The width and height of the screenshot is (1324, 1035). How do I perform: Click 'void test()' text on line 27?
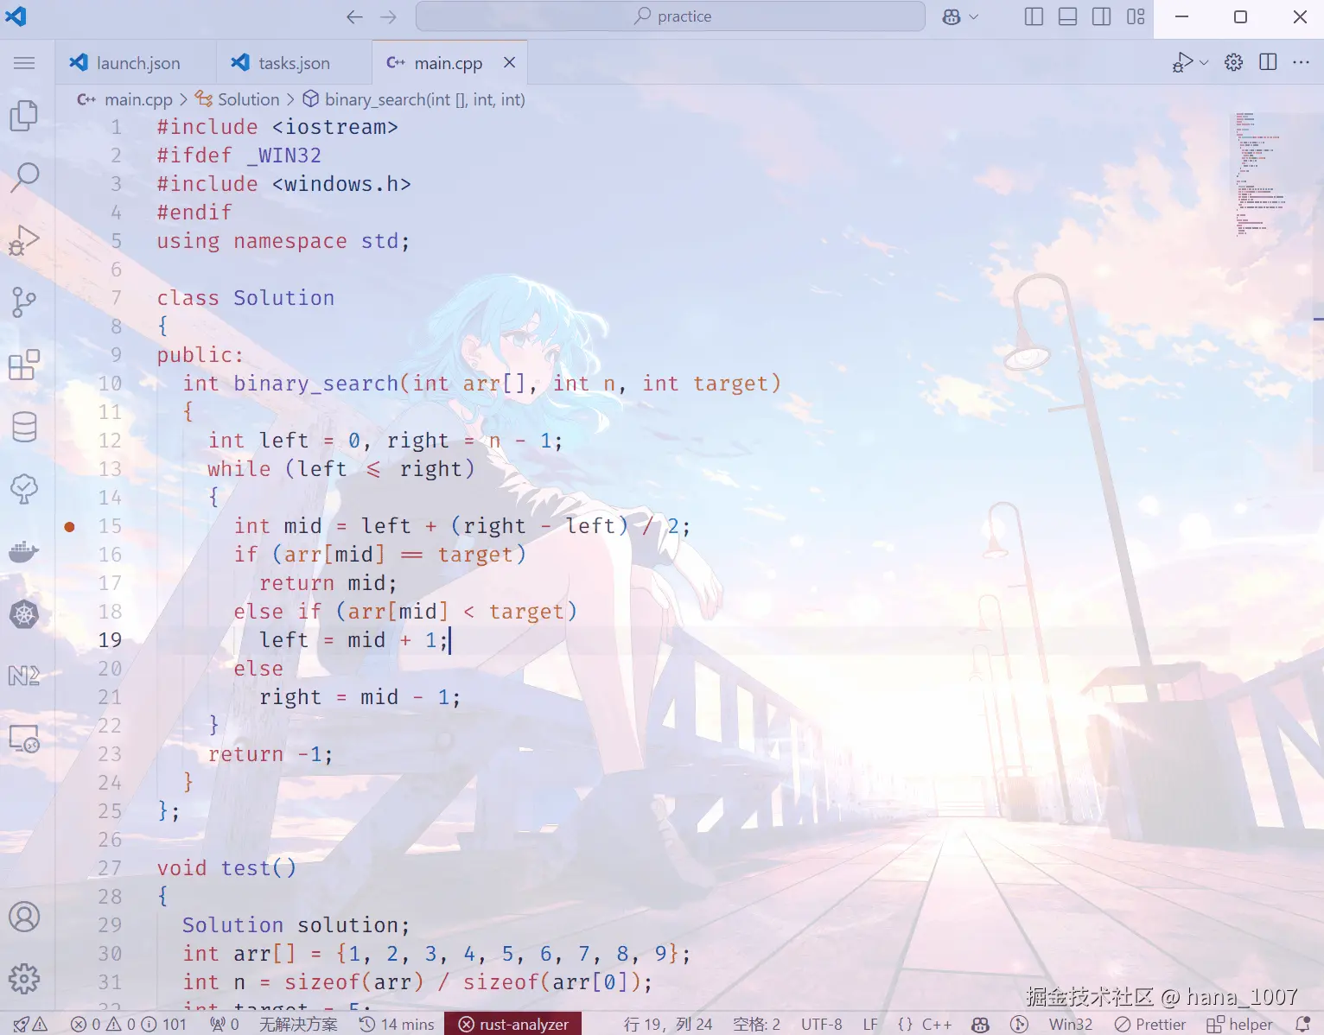pos(226,867)
